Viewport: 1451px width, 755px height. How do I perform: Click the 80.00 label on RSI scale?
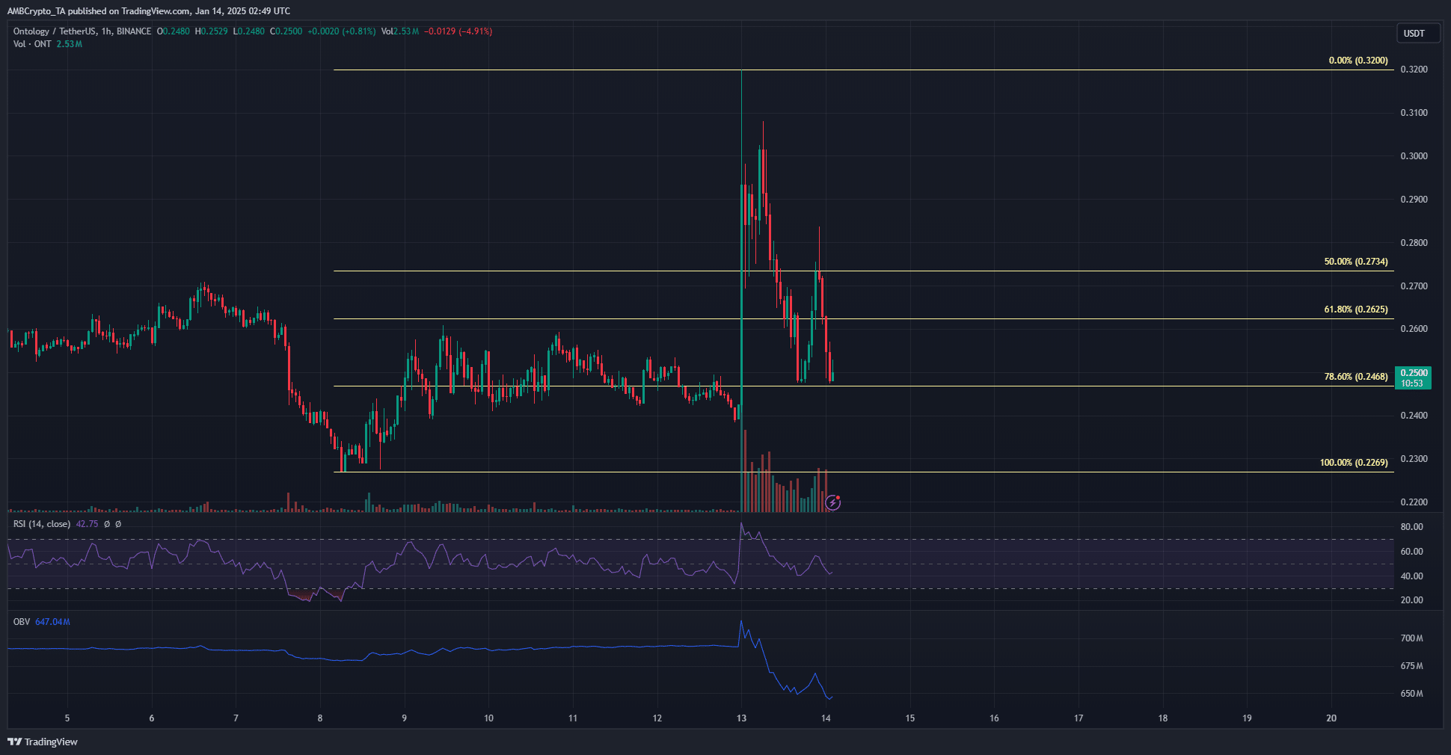pos(1411,527)
